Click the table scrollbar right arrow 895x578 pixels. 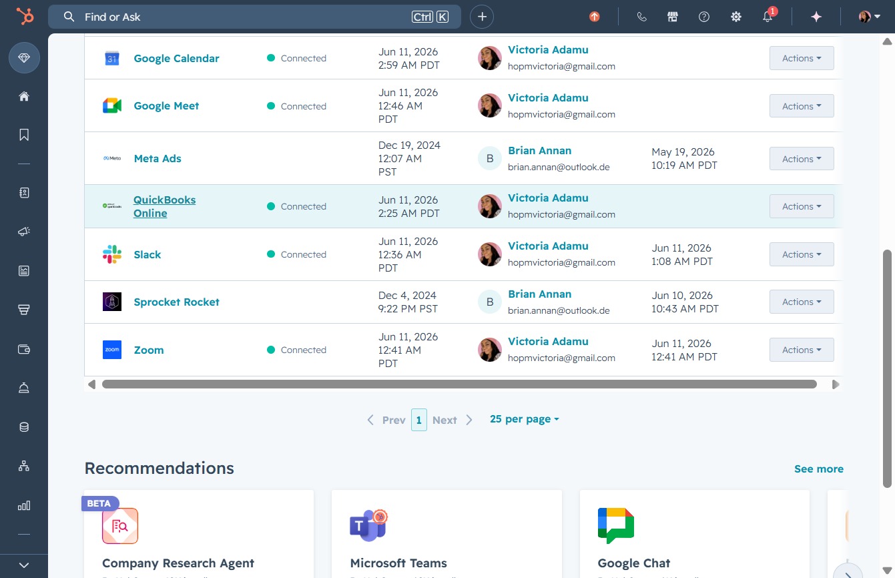click(x=835, y=384)
